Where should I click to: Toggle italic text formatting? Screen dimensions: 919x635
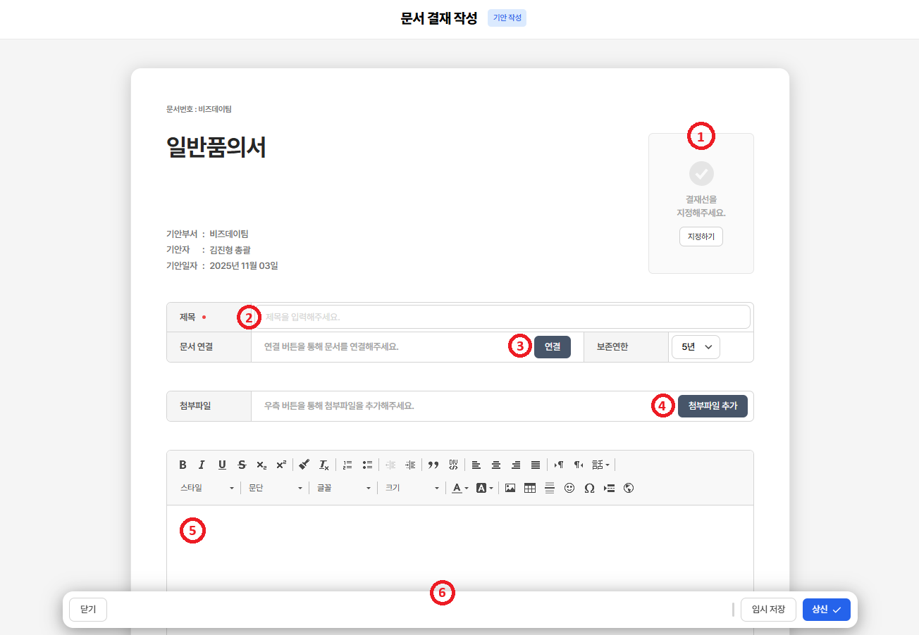tap(202, 465)
